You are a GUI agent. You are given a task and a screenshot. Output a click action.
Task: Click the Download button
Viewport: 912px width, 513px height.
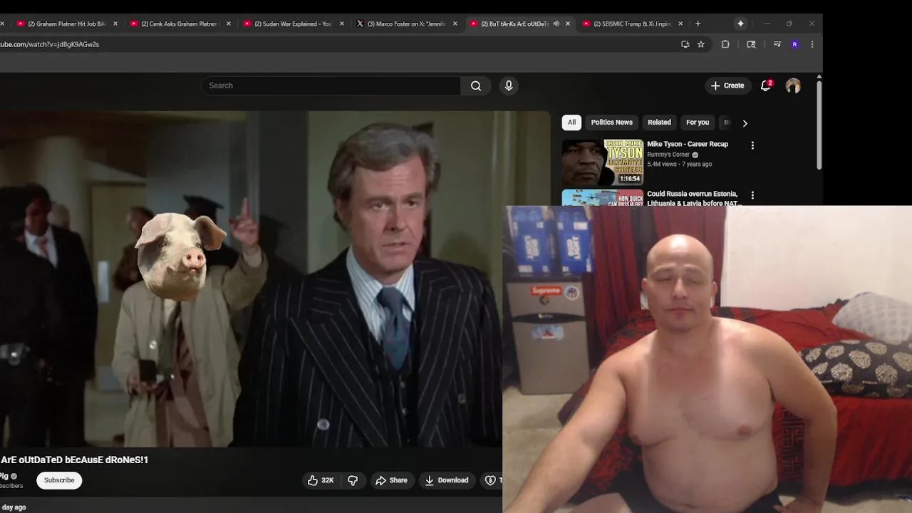(447, 480)
